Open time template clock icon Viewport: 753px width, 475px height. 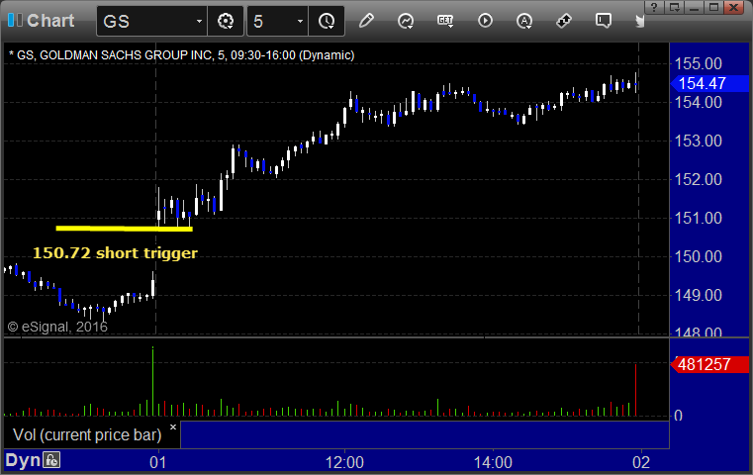click(327, 21)
